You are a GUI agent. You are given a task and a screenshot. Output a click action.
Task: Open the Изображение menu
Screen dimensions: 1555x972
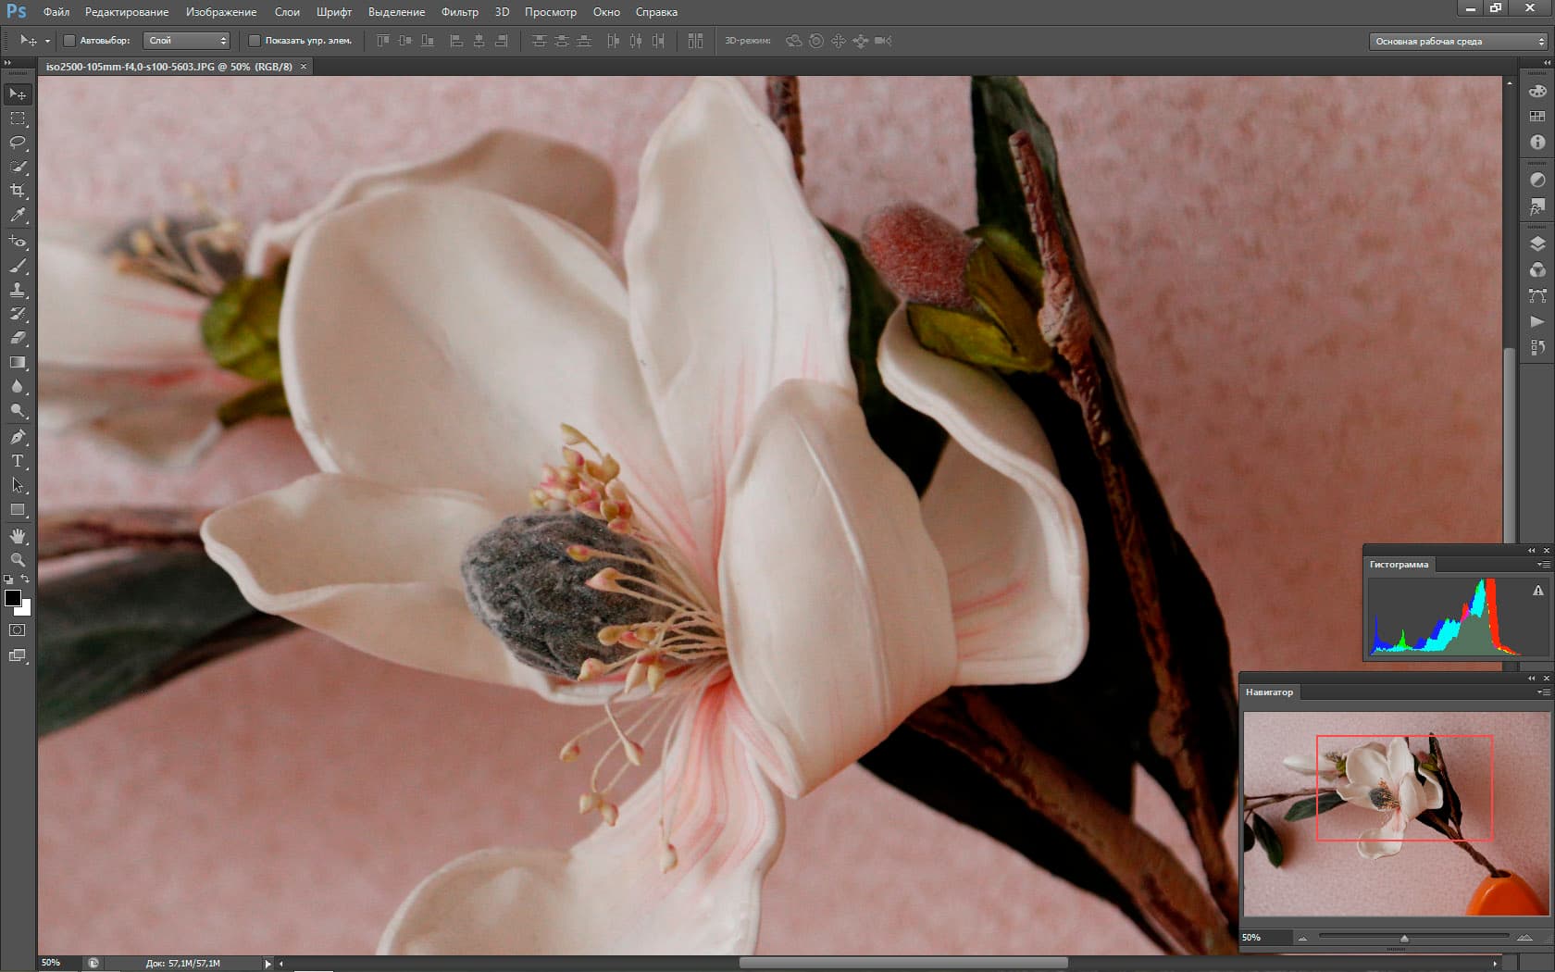click(221, 12)
